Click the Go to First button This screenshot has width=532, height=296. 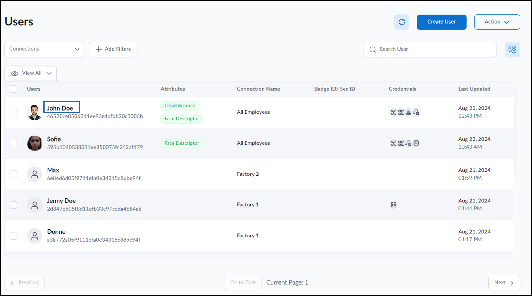point(243,283)
